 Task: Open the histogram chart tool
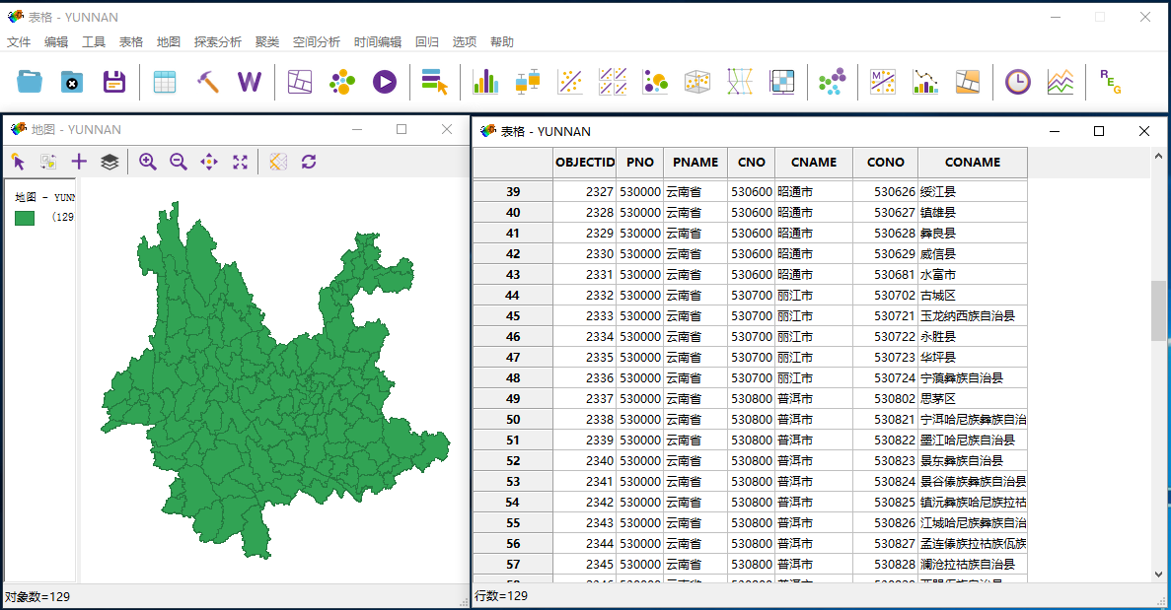pos(484,82)
